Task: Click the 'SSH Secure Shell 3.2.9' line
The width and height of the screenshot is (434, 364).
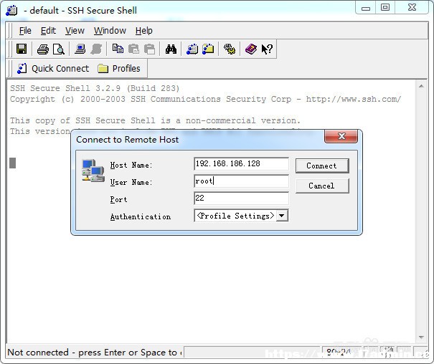Action: coord(95,88)
